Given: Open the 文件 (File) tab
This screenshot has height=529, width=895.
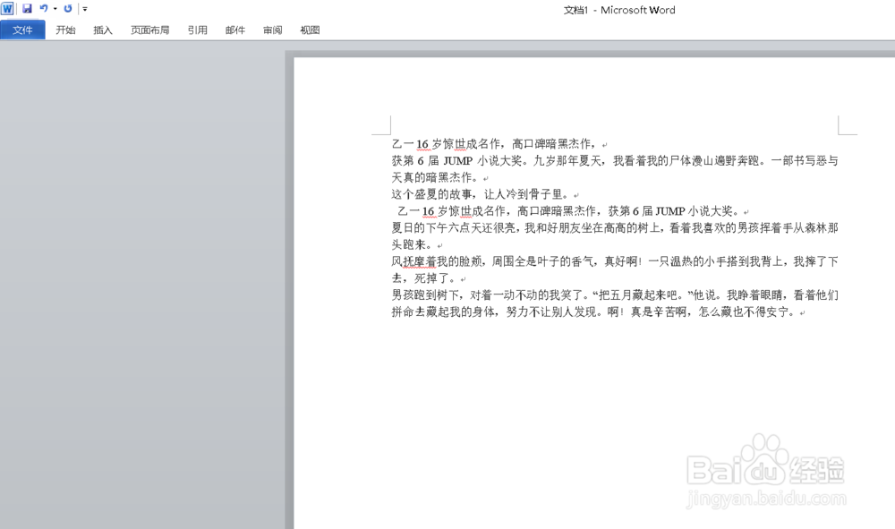Looking at the screenshot, I should [22, 30].
